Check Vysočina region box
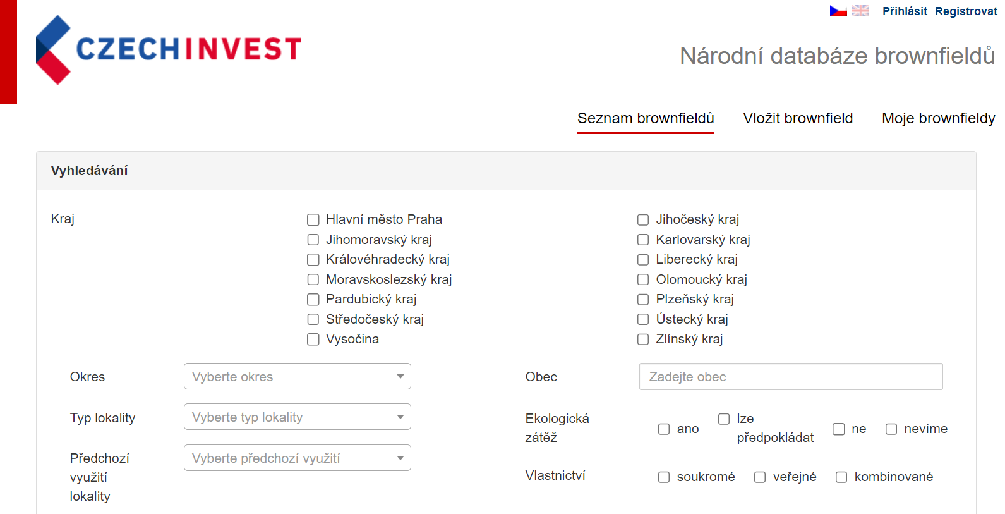 (313, 340)
